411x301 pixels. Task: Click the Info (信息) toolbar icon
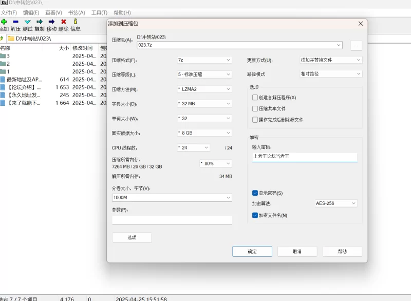(x=76, y=22)
